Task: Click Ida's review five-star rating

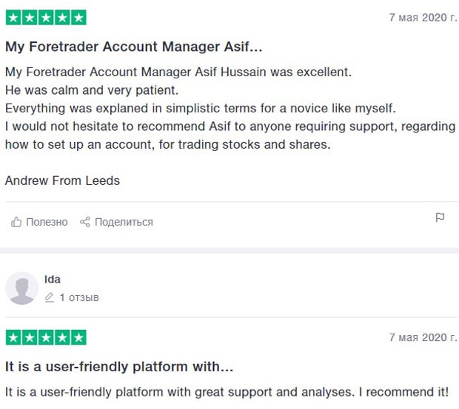Action: (x=46, y=337)
